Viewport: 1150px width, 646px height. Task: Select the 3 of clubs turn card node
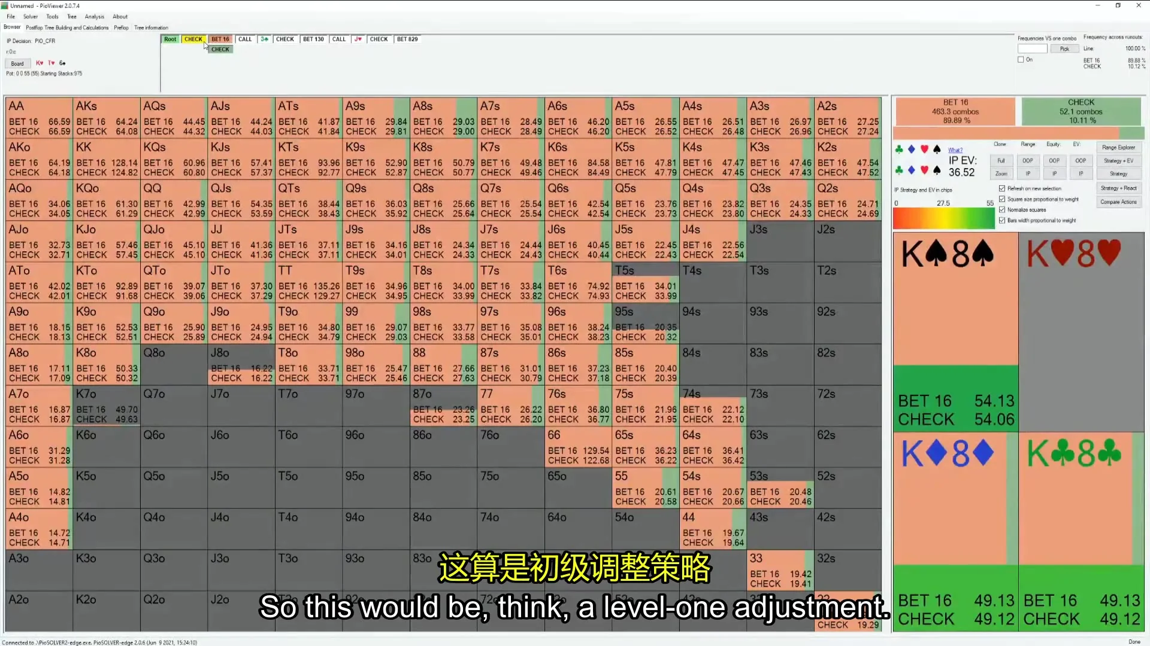264,39
